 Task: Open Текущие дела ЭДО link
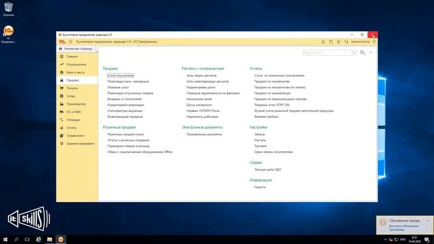268,170
